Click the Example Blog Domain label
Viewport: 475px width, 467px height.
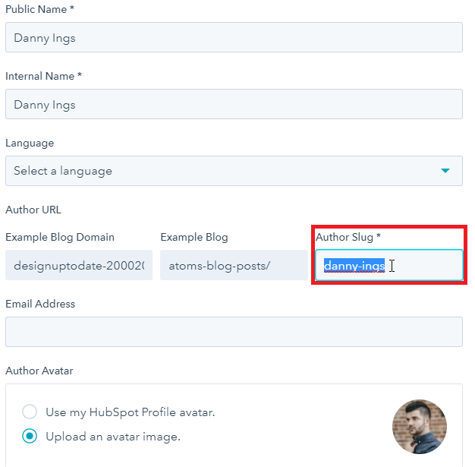[x=60, y=237]
